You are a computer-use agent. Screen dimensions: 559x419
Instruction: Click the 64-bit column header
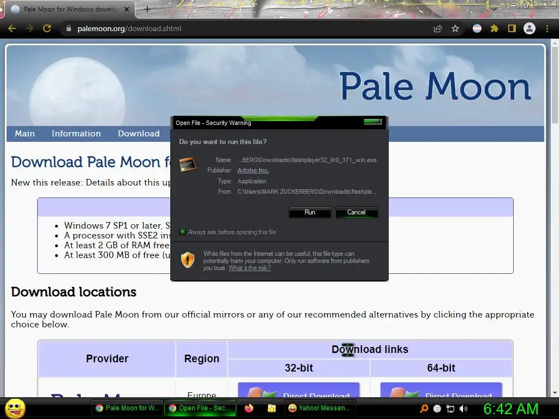pyautogui.click(x=441, y=368)
